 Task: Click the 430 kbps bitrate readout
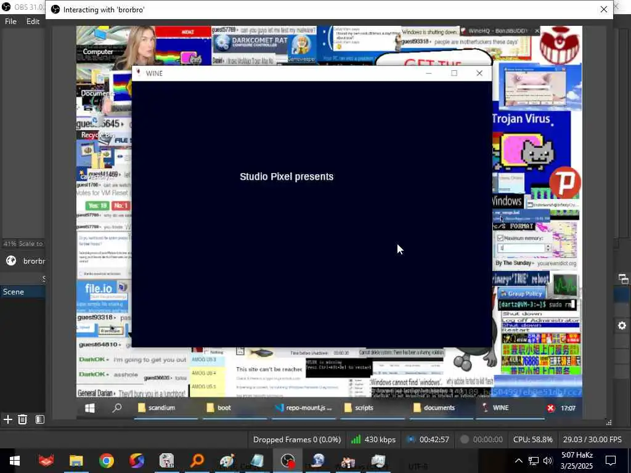click(380, 440)
